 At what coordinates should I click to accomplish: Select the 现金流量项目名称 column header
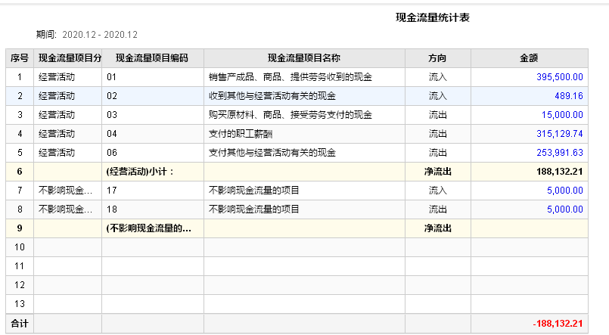[303, 58]
